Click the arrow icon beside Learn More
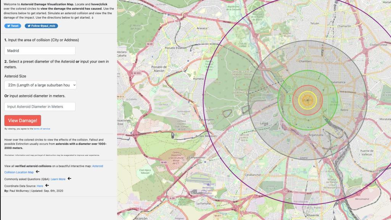391x220 pixels. [70, 178]
